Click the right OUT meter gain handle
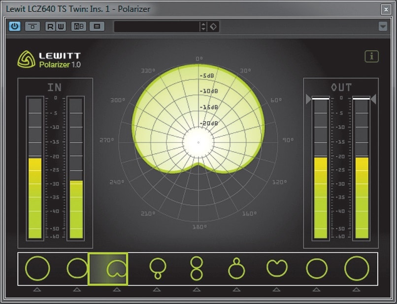The width and height of the screenshot is (397, 304). tap(373, 99)
